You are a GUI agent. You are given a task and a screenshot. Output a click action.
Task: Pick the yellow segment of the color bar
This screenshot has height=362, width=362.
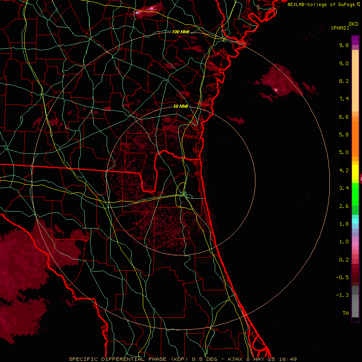pyautogui.click(x=355, y=172)
